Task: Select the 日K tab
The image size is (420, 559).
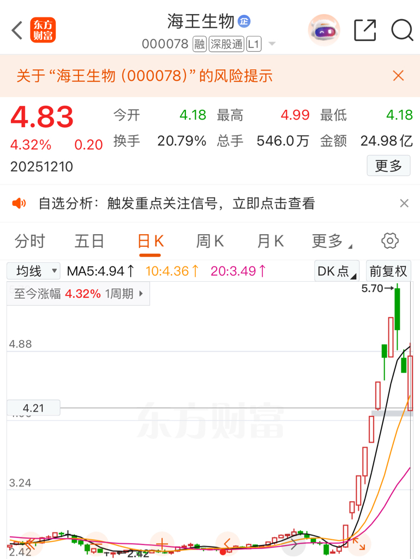Action: [151, 242]
